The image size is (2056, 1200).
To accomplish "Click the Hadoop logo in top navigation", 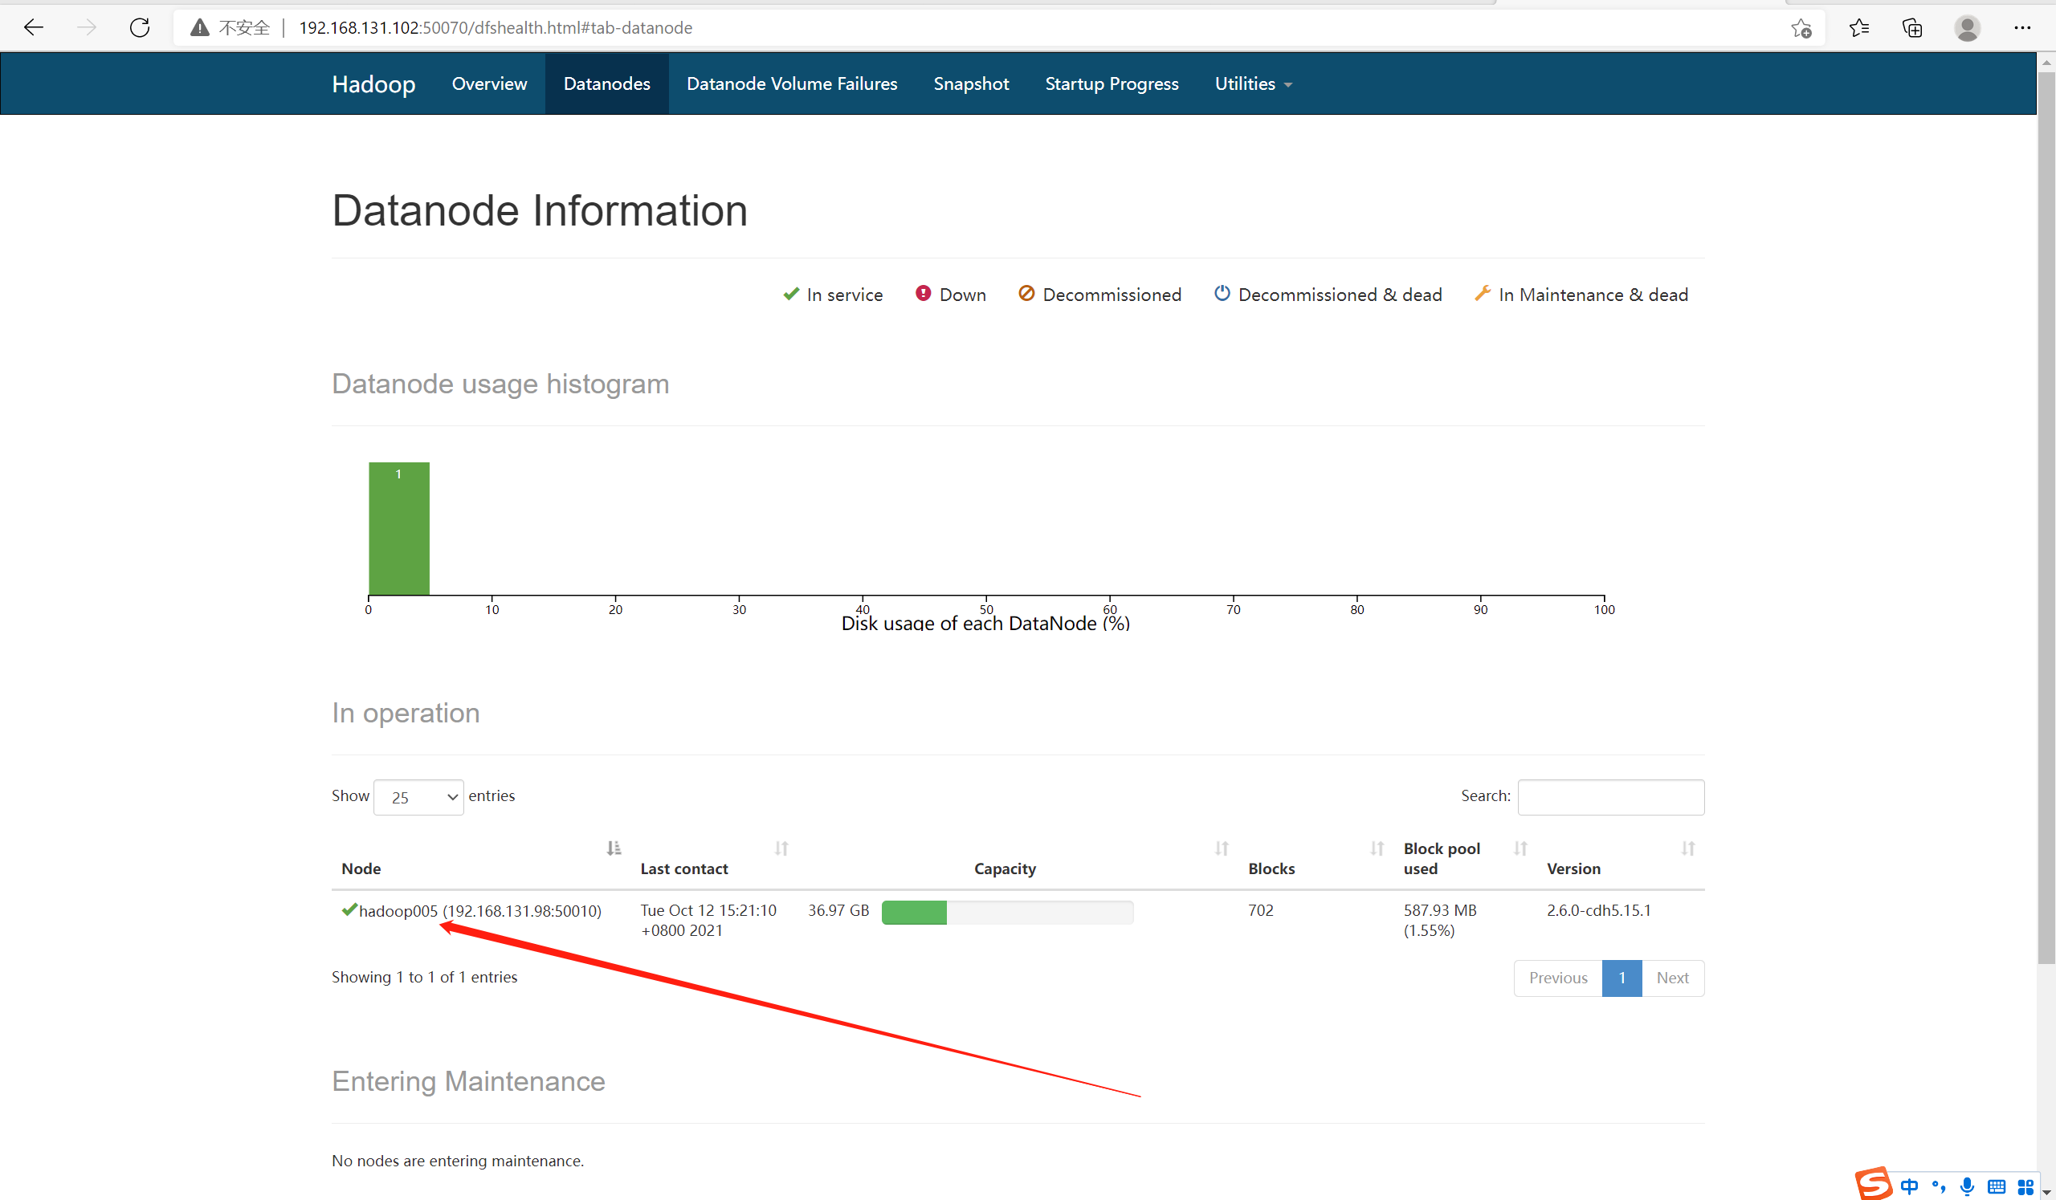I will (x=374, y=84).
